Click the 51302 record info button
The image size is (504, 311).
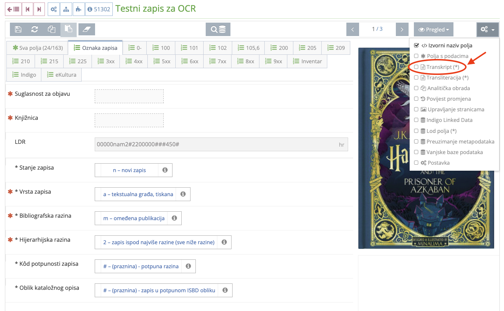(99, 10)
